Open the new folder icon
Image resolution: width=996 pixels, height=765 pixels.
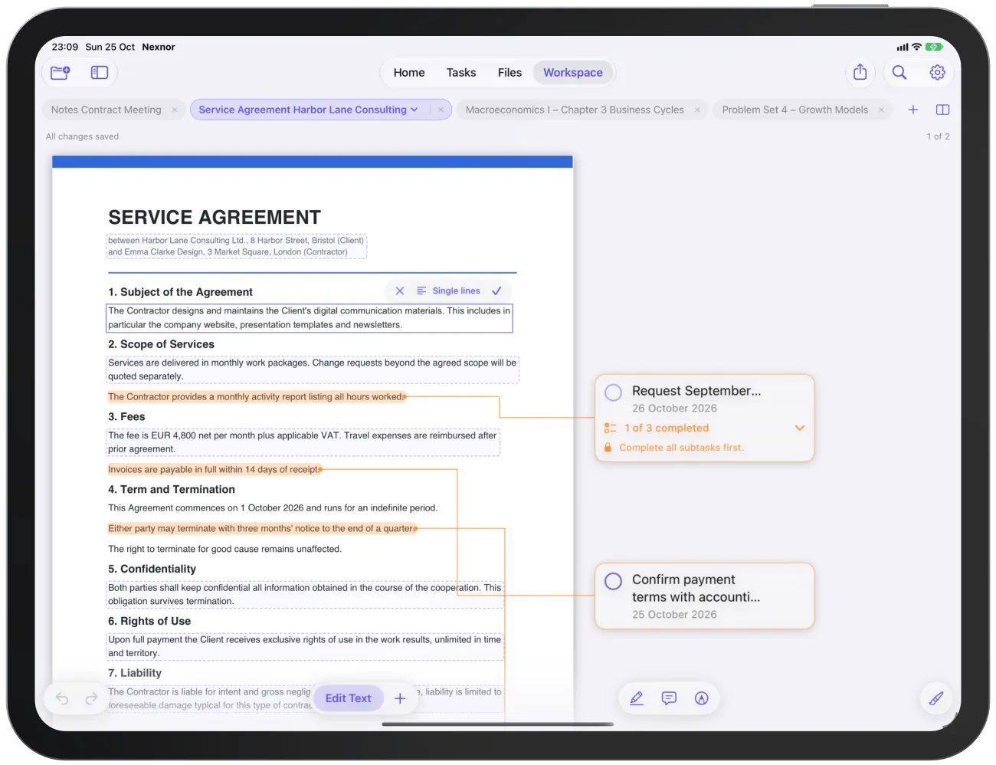[x=60, y=73]
